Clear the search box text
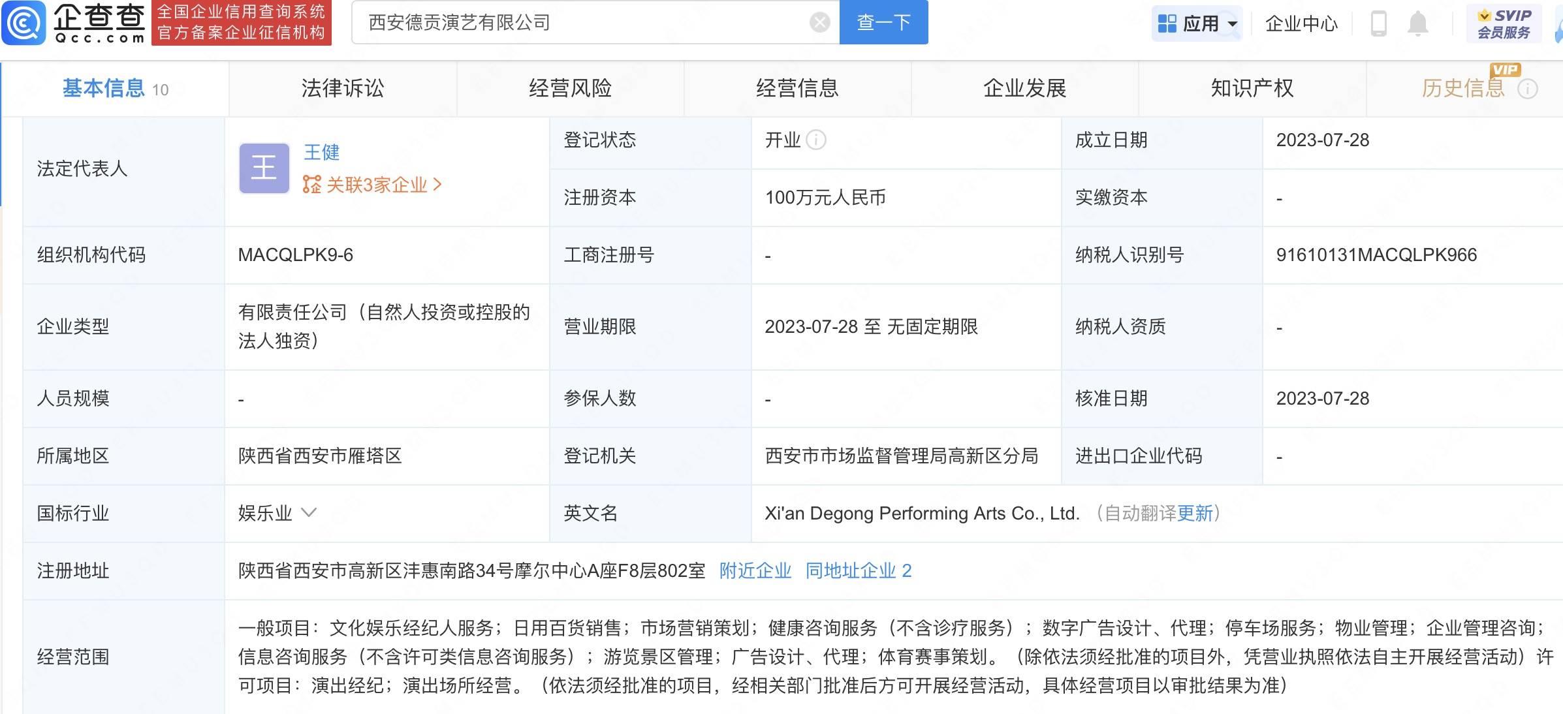Image resolution: width=1563 pixels, height=714 pixels. click(819, 23)
